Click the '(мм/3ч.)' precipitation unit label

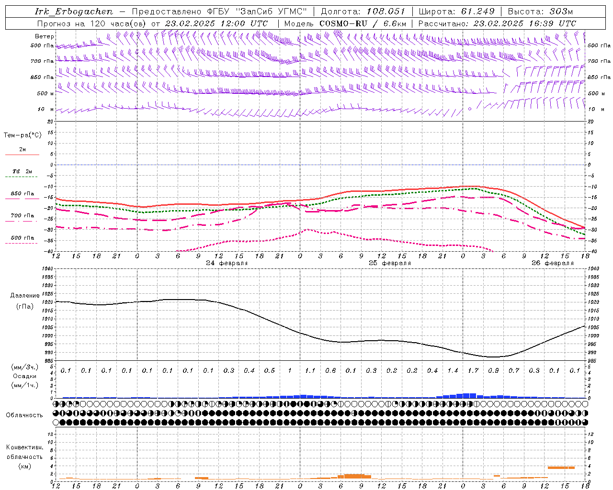coord(25,367)
